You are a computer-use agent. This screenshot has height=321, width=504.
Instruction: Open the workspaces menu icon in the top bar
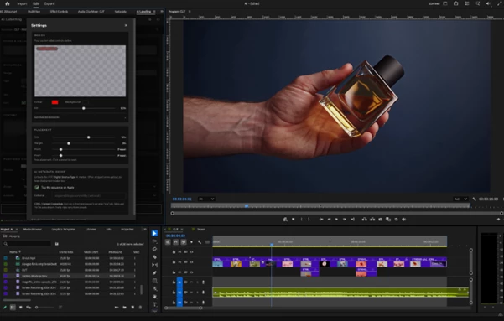pos(445,3)
